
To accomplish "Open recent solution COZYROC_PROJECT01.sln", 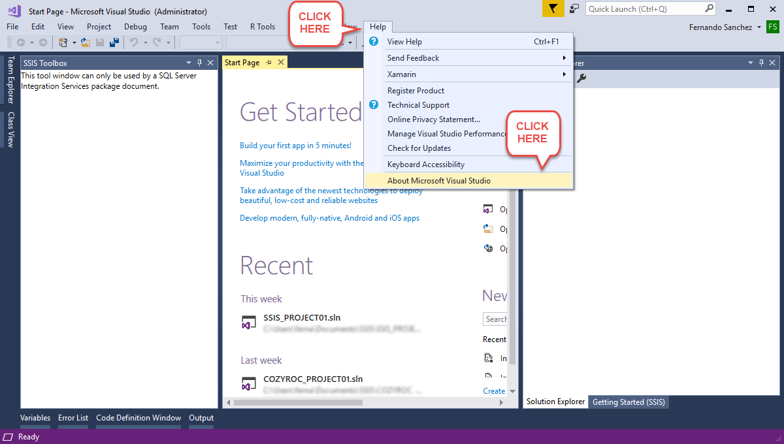I will point(313,379).
